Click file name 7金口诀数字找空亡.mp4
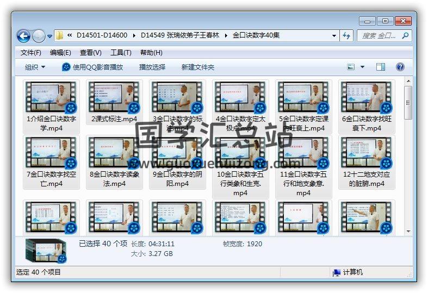Viewport: 428px width, 293px height. point(51,179)
